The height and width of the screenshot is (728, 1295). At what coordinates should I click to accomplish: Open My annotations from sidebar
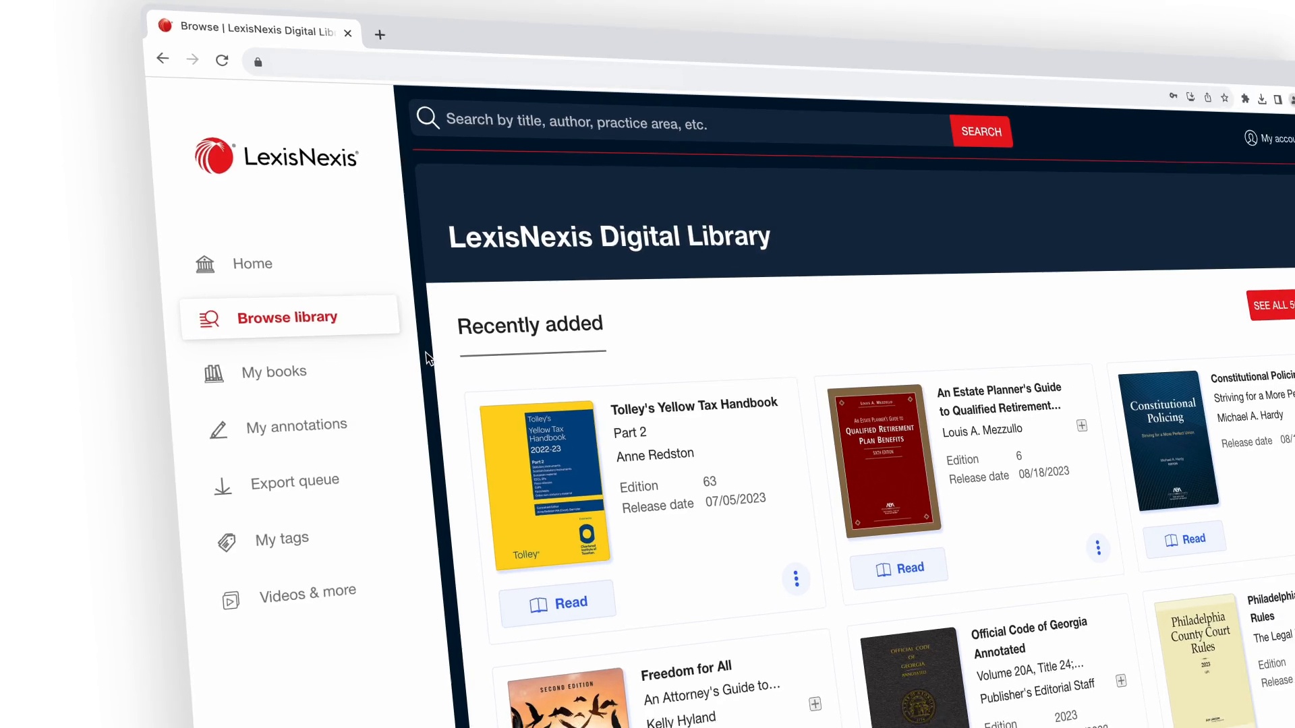click(296, 427)
